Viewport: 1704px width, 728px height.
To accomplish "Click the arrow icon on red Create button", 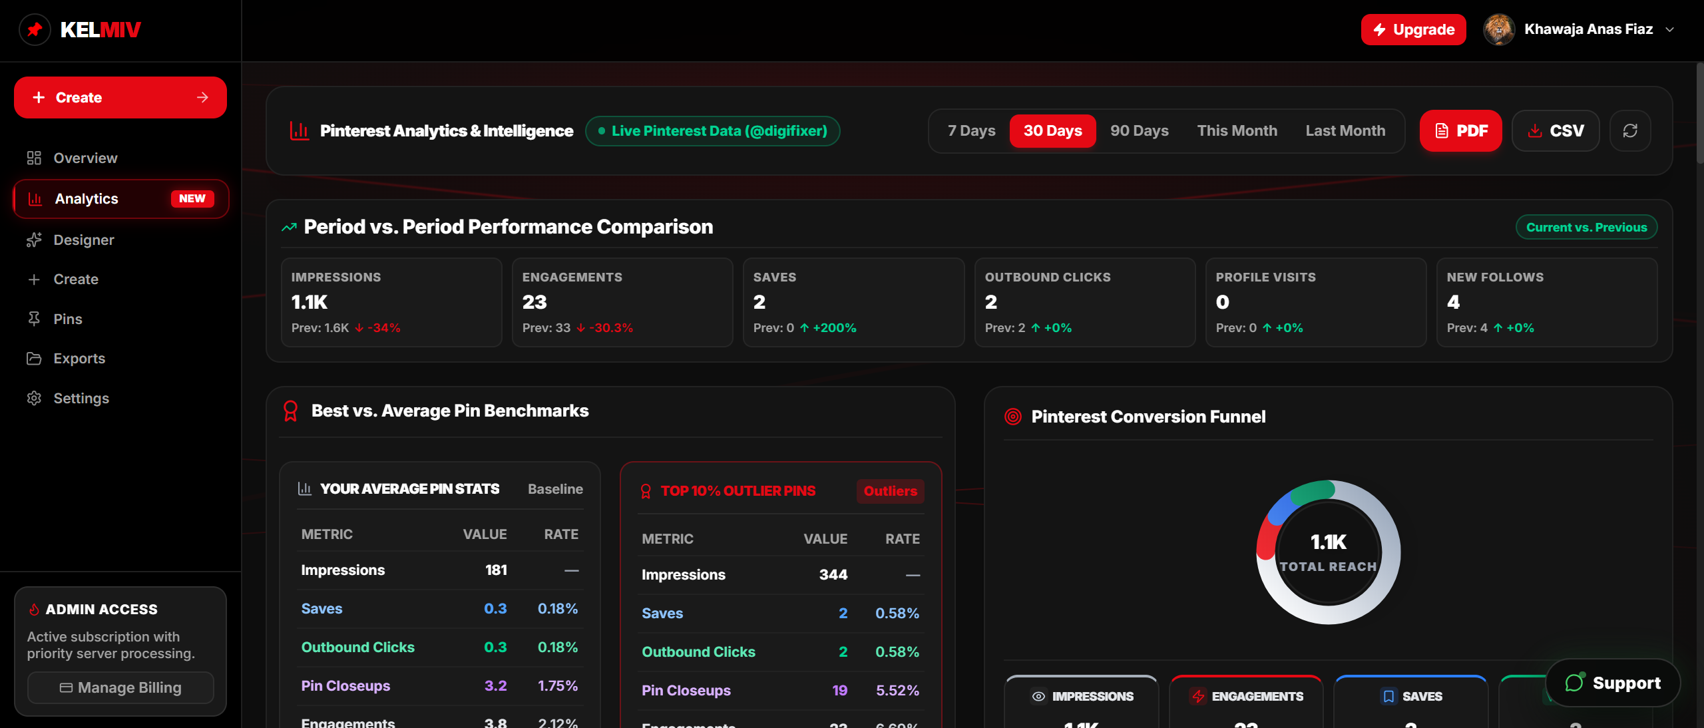I will (x=203, y=98).
